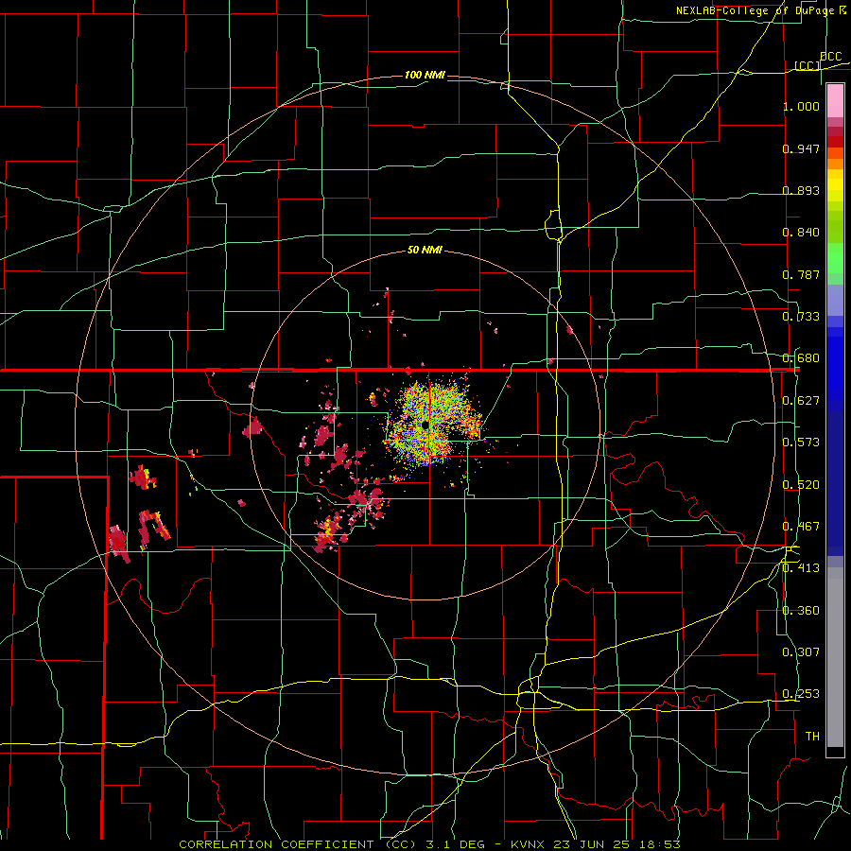851x851 pixels.
Task: Click the 0.573 legend value
Action: [x=801, y=443]
